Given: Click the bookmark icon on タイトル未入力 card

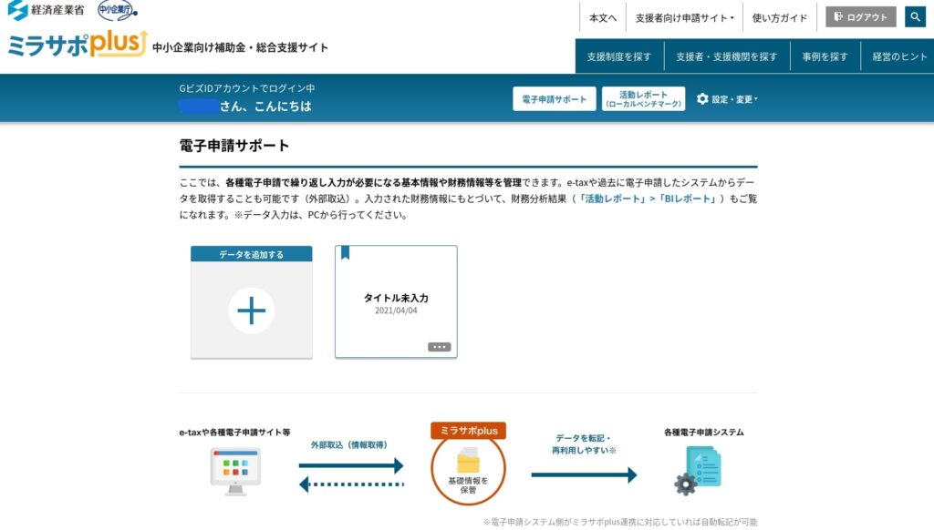Looking at the screenshot, I should tap(345, 253).
